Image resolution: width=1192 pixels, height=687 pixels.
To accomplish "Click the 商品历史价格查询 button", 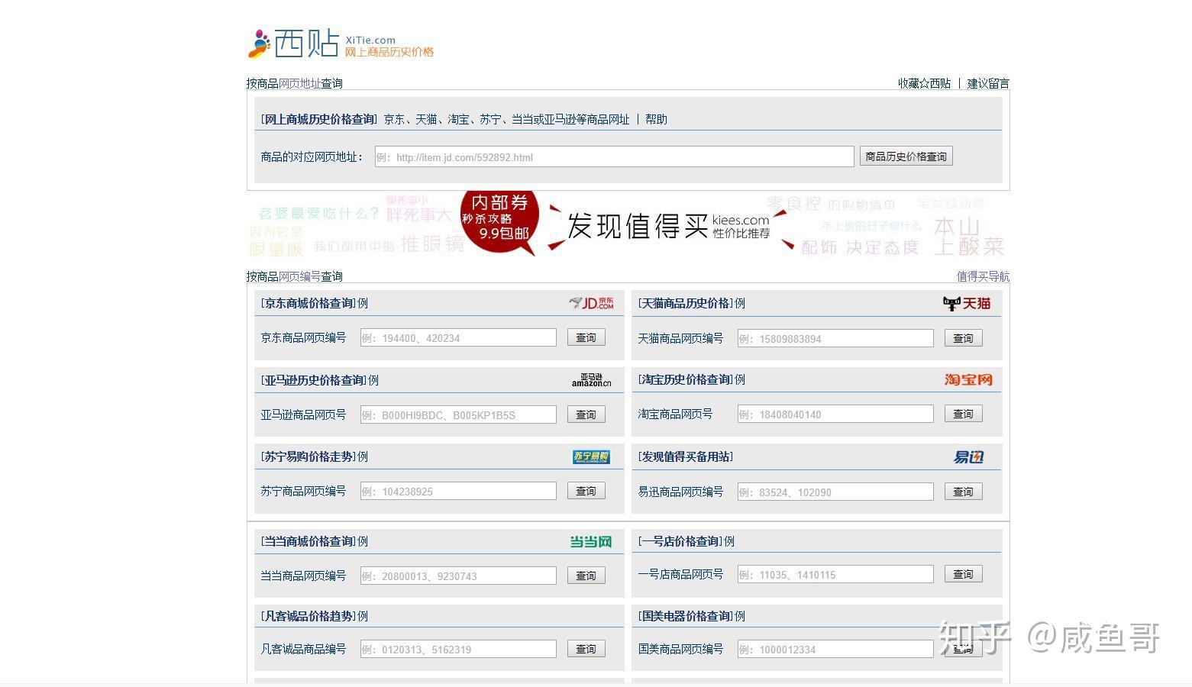I will coord(906,156).
